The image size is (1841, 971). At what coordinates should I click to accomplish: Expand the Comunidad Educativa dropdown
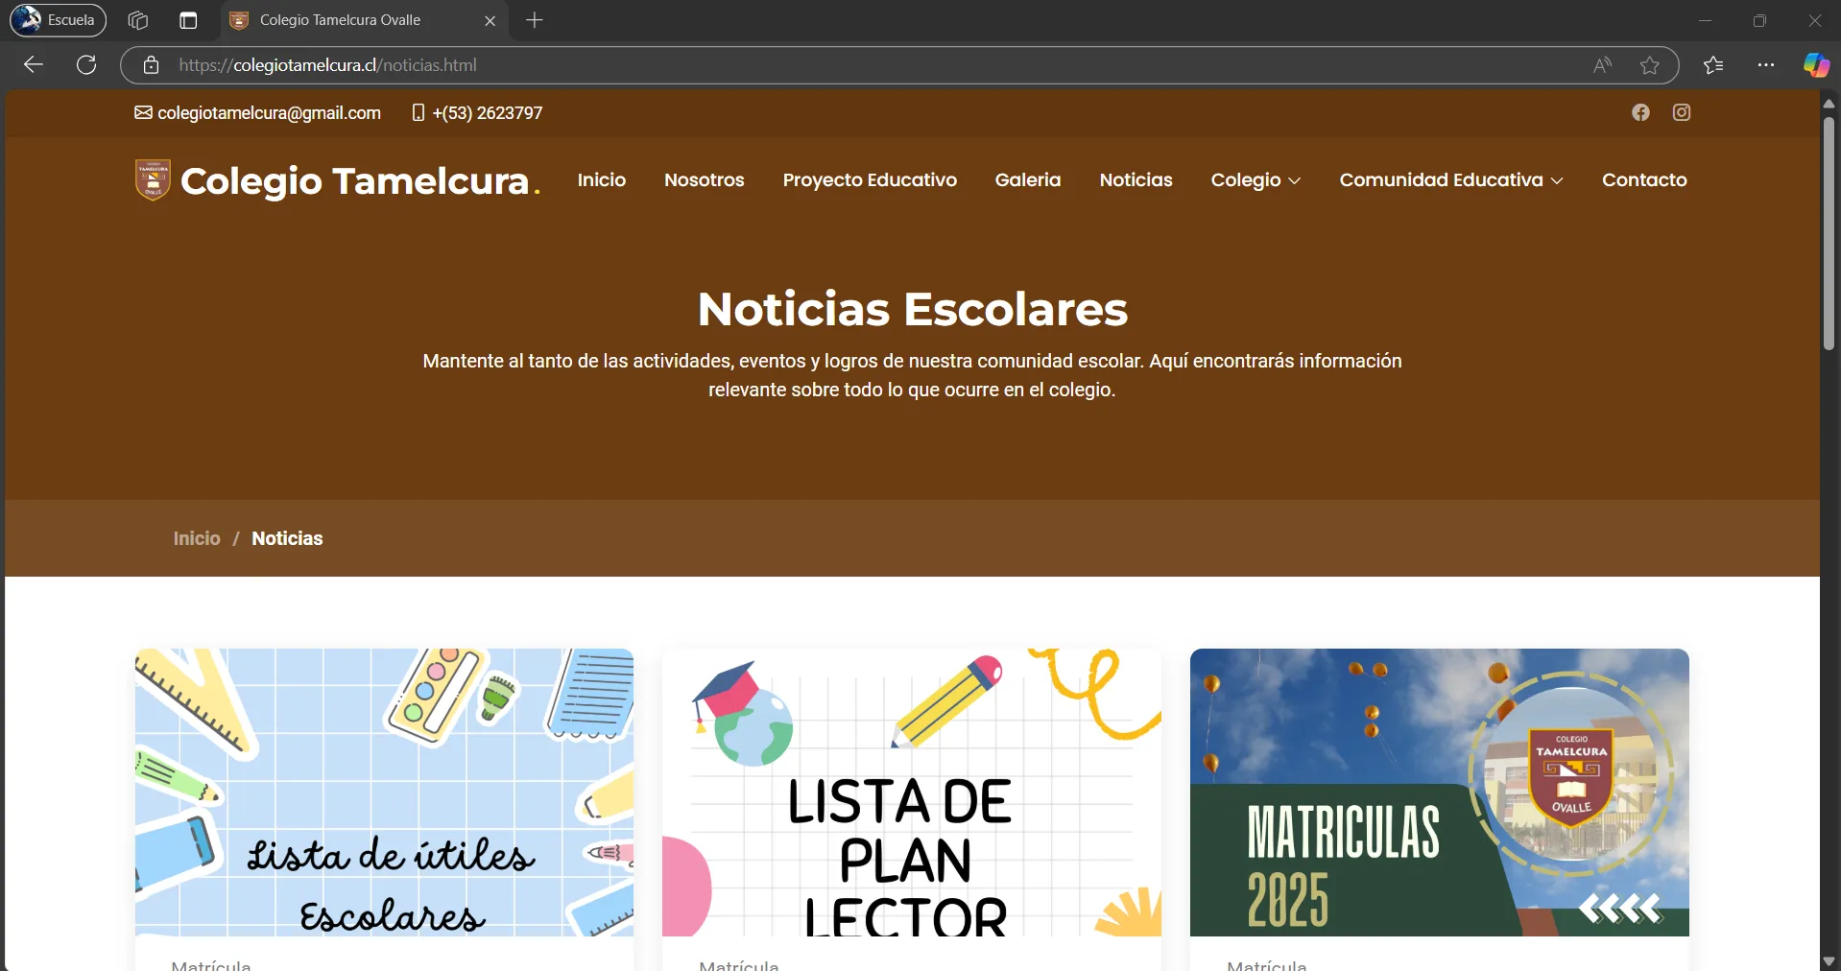pyautogui.click(x=1450, y=180)
